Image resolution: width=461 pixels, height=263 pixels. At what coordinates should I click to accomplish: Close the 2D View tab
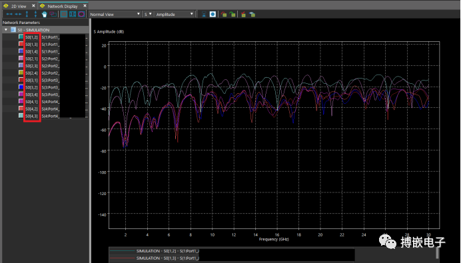(x=33, y=5)
